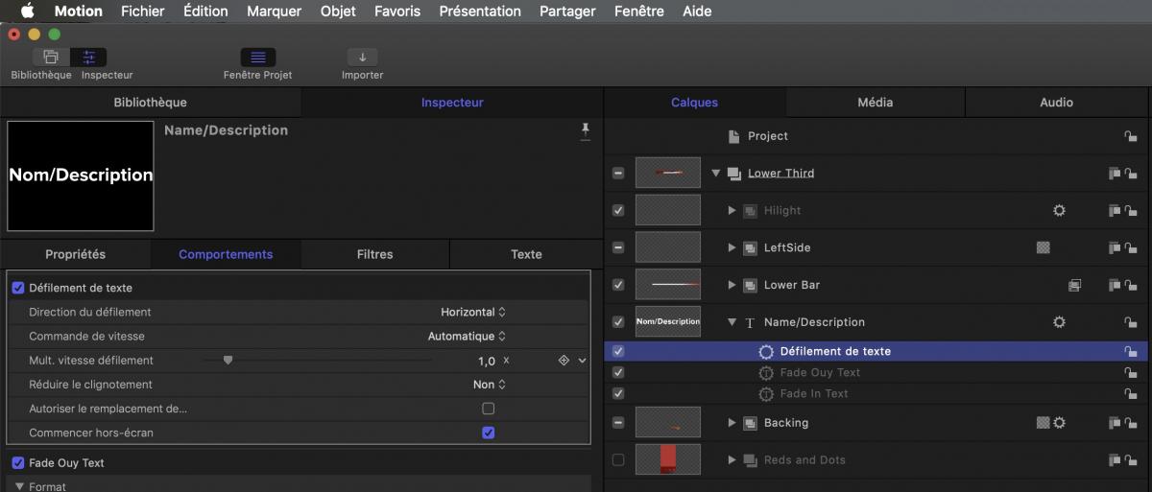
Task: Toggle visibility checkbox of LeftSide layer
Action: pos(618,247)
